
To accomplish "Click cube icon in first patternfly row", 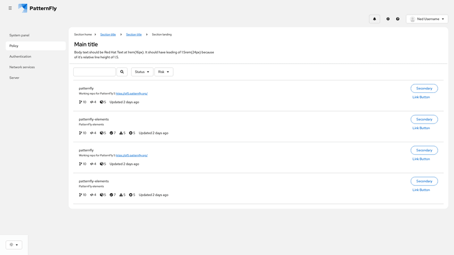I will point(102,102).
